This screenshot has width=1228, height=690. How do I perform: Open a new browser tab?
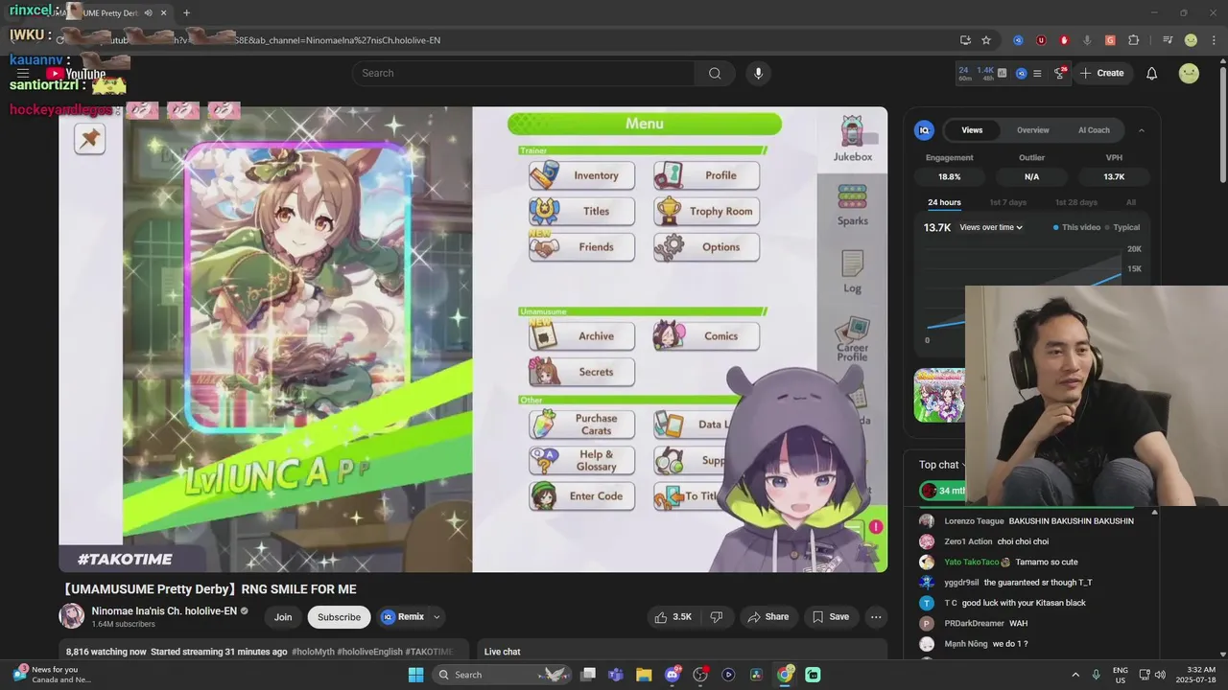pos(186,13)
